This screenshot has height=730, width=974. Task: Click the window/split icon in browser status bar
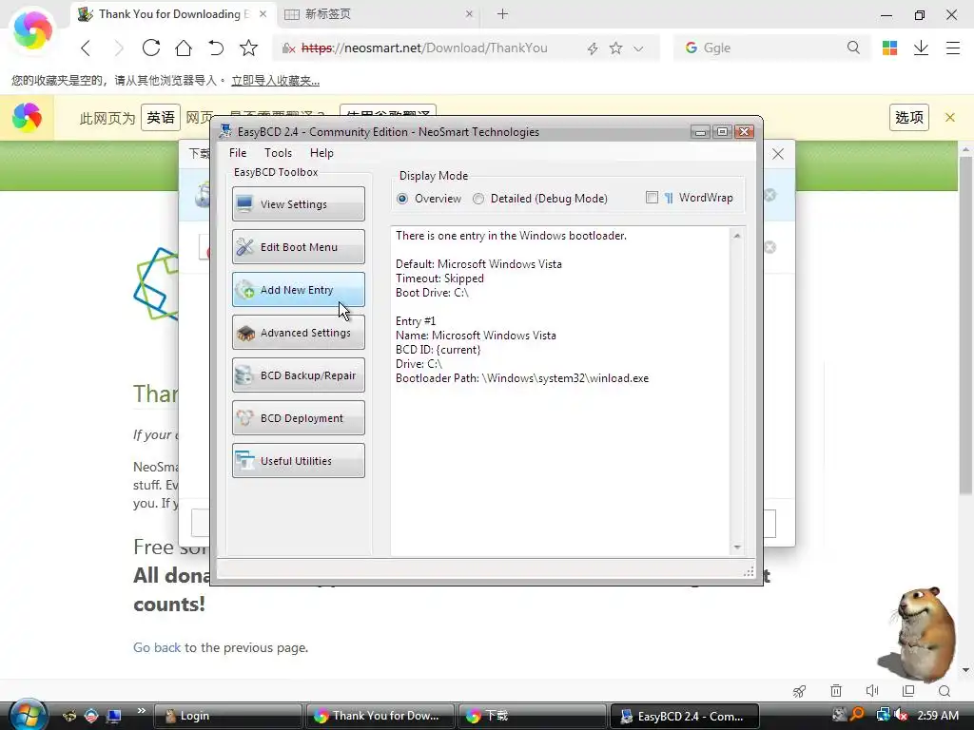pos(908,691)
